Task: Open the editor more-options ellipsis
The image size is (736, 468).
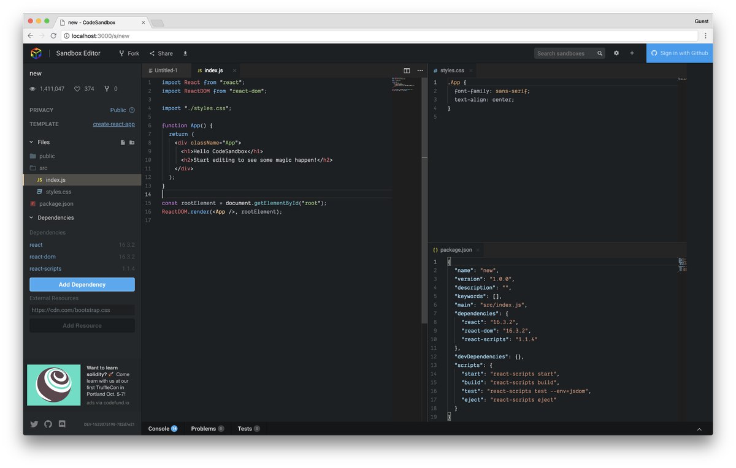Action: [x=420, y=70]
